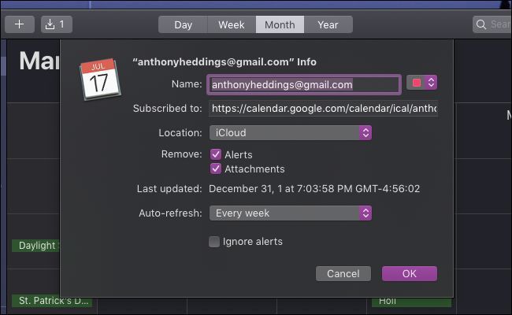This screenshot has height=315, width=512.
Task: Switch to Year view tab
Action: click(328, 24)
